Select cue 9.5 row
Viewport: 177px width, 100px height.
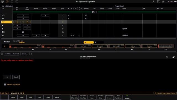tap(88, 32)
